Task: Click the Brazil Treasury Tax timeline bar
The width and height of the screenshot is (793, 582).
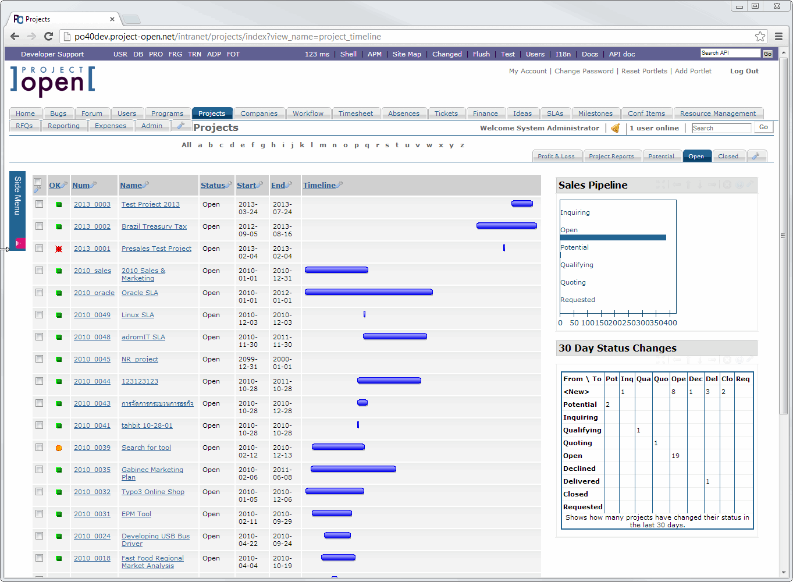Action: [x=507, y=226]
